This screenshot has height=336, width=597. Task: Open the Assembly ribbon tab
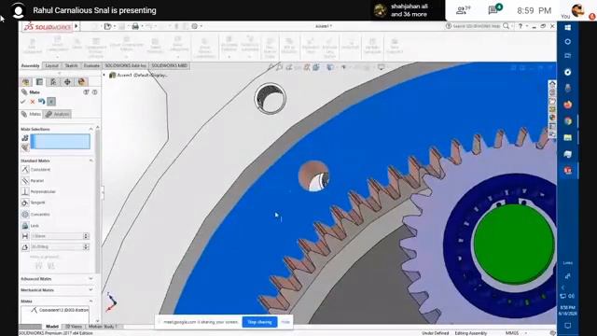(x=31, y=66)
